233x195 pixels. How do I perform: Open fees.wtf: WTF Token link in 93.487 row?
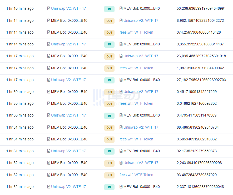pyautogui.click(x=136, y=175)
